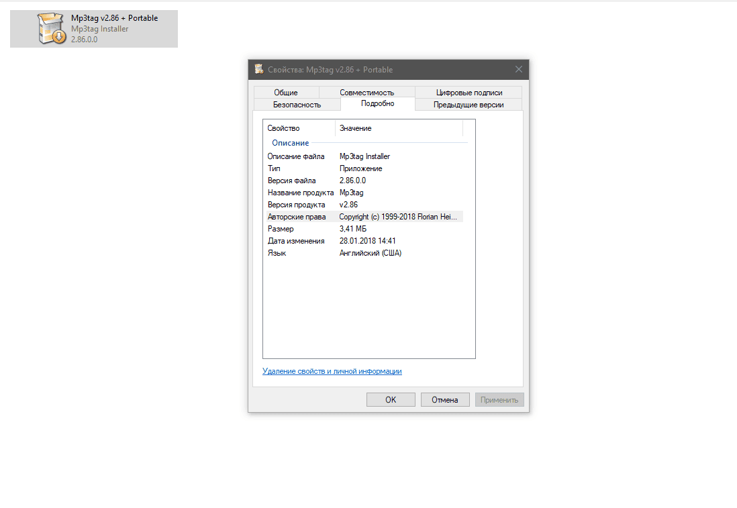
Task: Select the Подробно tab
Action: coord(377,103)
